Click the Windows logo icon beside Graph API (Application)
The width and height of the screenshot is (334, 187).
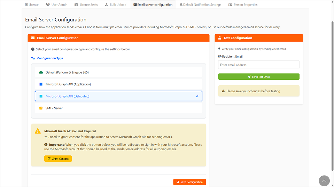pyautogui.click(x=41, y=84)
